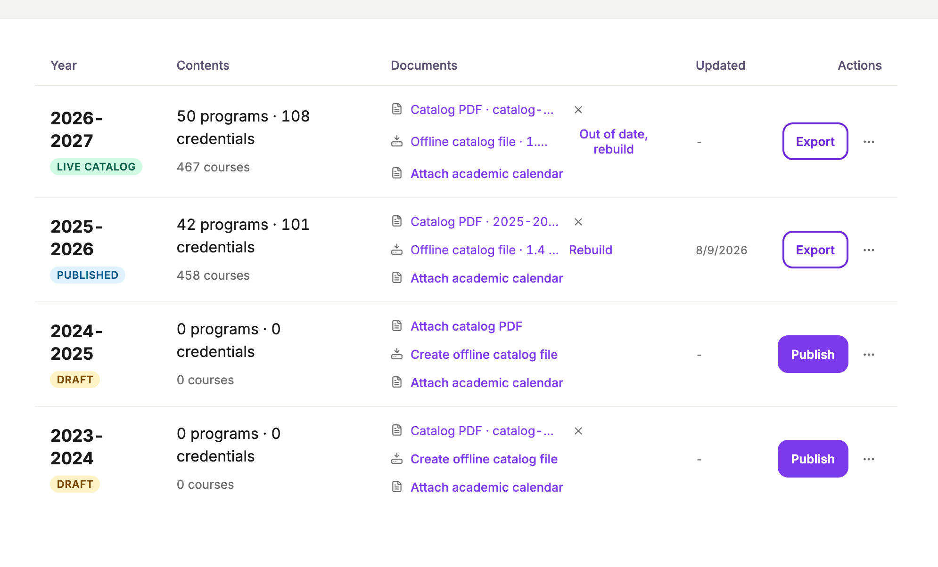
Task: Click Out of date, rebuild link
Action: pyautogui.click(x=613, y=142)
